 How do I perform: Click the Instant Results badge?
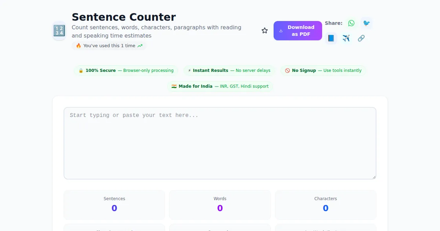(x=229, y=70)
